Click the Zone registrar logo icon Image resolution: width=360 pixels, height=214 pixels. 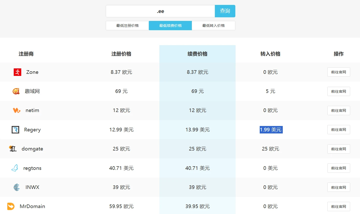[17, 72]
